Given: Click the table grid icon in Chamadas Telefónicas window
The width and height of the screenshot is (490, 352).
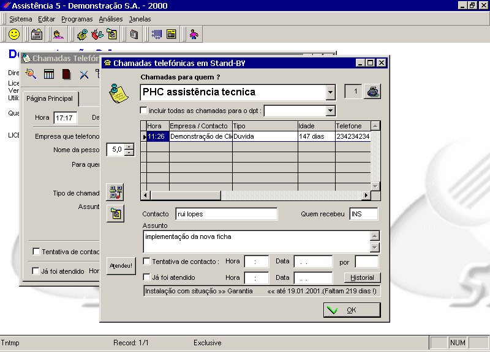Looking at the screenshot, I should pos(49,74).
